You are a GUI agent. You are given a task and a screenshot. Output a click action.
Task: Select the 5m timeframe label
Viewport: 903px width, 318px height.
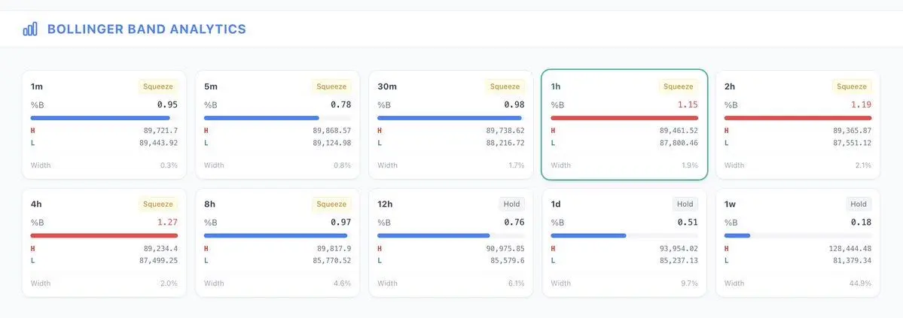coord(211,87)
